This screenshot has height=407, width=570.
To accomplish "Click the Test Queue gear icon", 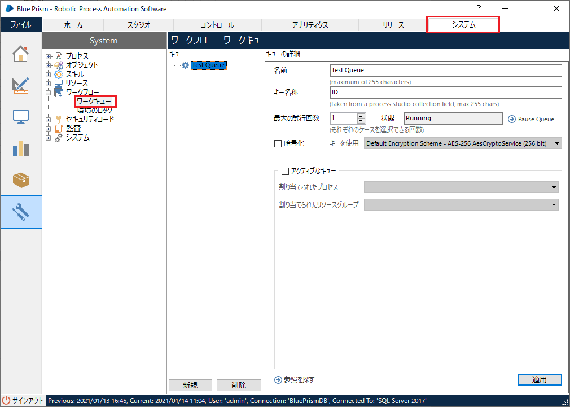I will tap(186, 65).
